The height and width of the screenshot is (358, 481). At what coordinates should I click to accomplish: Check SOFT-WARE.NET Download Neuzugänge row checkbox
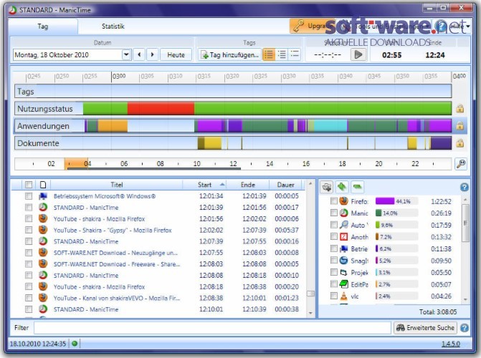coord(29,253)
